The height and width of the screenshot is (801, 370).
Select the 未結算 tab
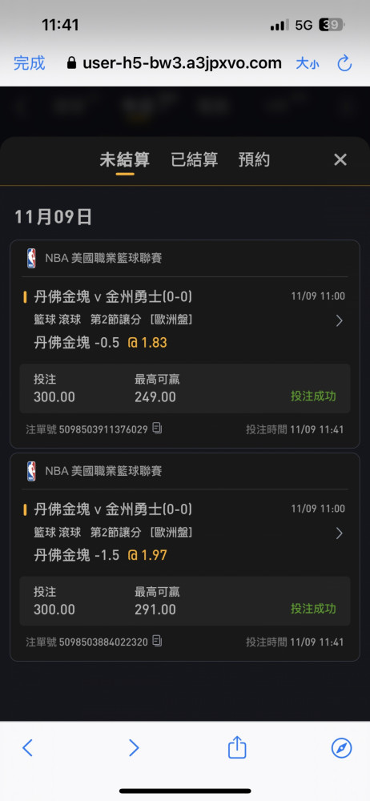pyautogui.click(x=125, y=160)
